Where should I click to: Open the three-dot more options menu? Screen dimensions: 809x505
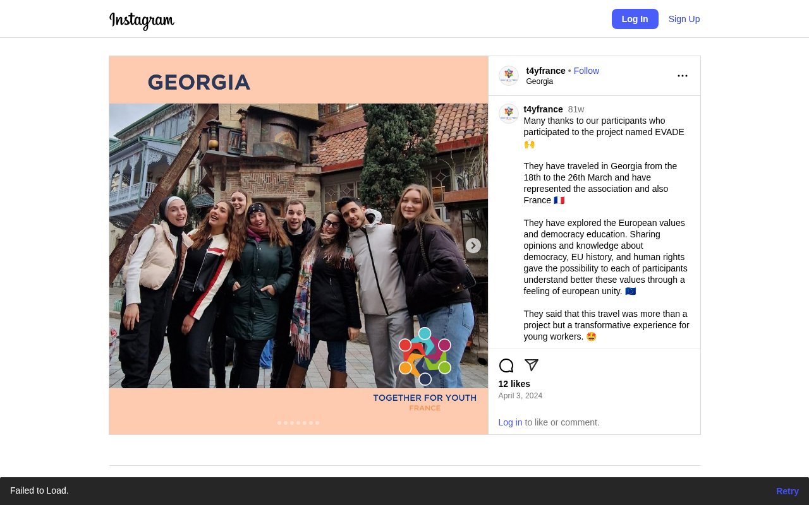tap(682, 76)
